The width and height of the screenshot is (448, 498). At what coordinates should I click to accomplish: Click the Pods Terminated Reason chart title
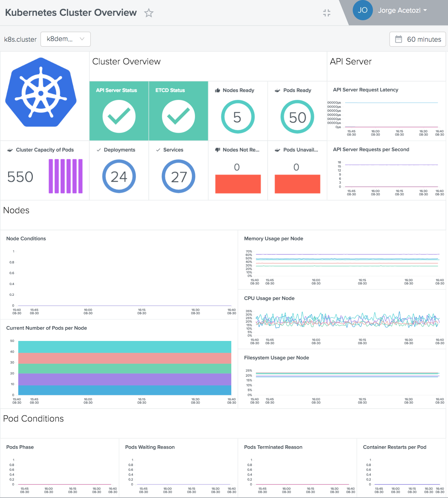click(273, 447)
